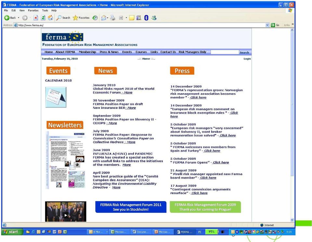Go to the browser Home page icon
Image resolution: width=312 pixels, height=242 pixels.
[x=51, y=18]
